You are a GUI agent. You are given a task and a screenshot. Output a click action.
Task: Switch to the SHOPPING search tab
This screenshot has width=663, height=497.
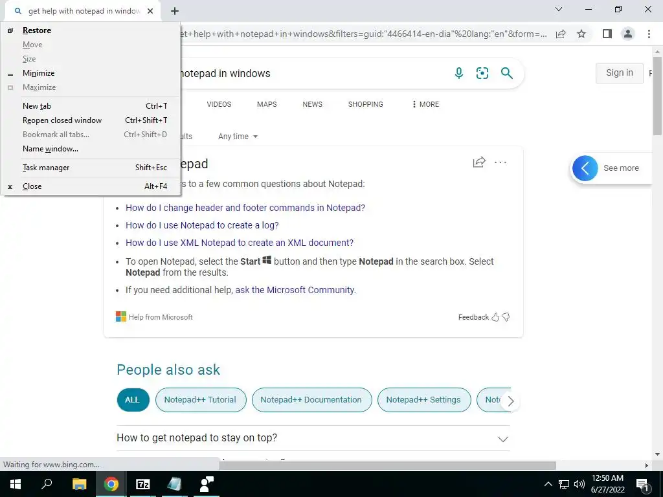(366, 104)
